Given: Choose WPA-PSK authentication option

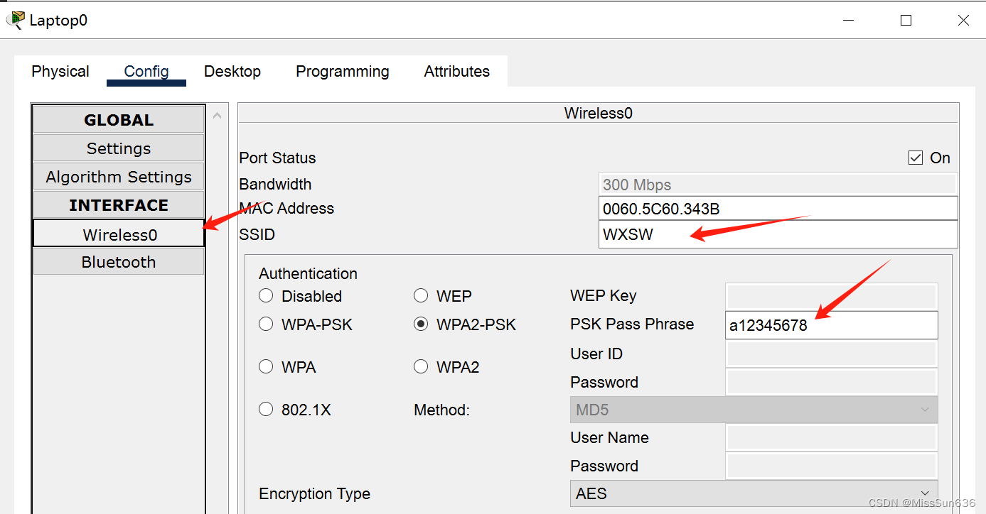Looking at the screenshot, I should 266,324.
